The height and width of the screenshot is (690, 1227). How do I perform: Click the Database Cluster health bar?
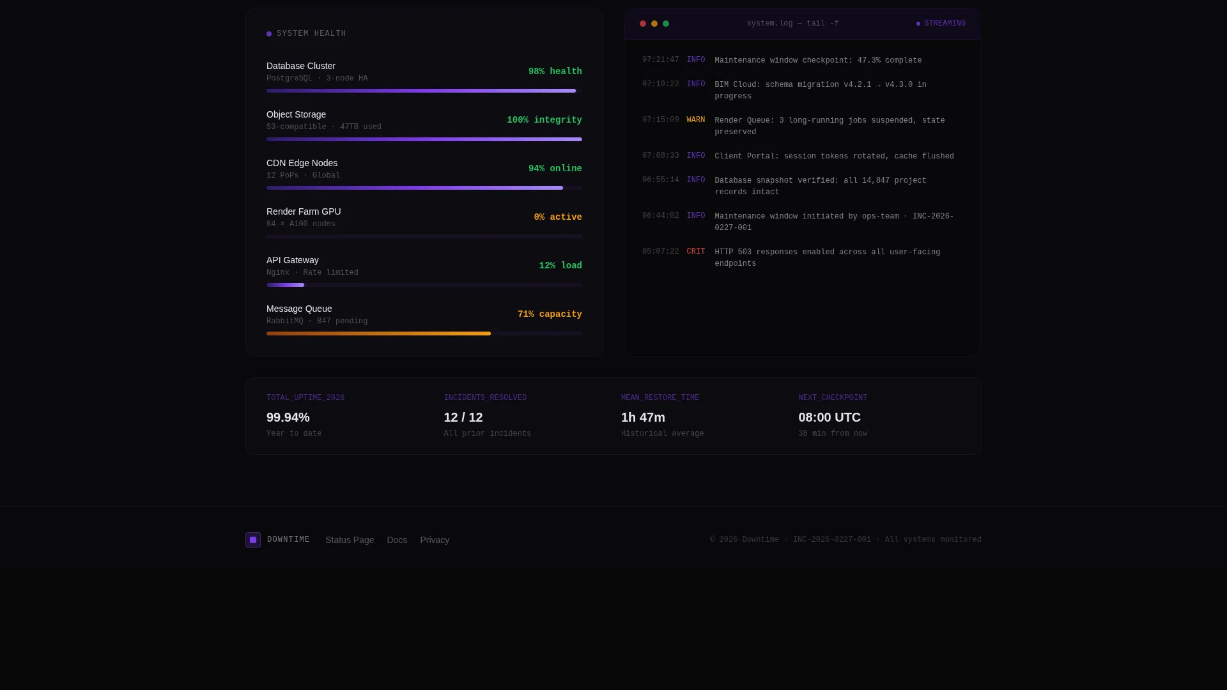pos(424,91)
